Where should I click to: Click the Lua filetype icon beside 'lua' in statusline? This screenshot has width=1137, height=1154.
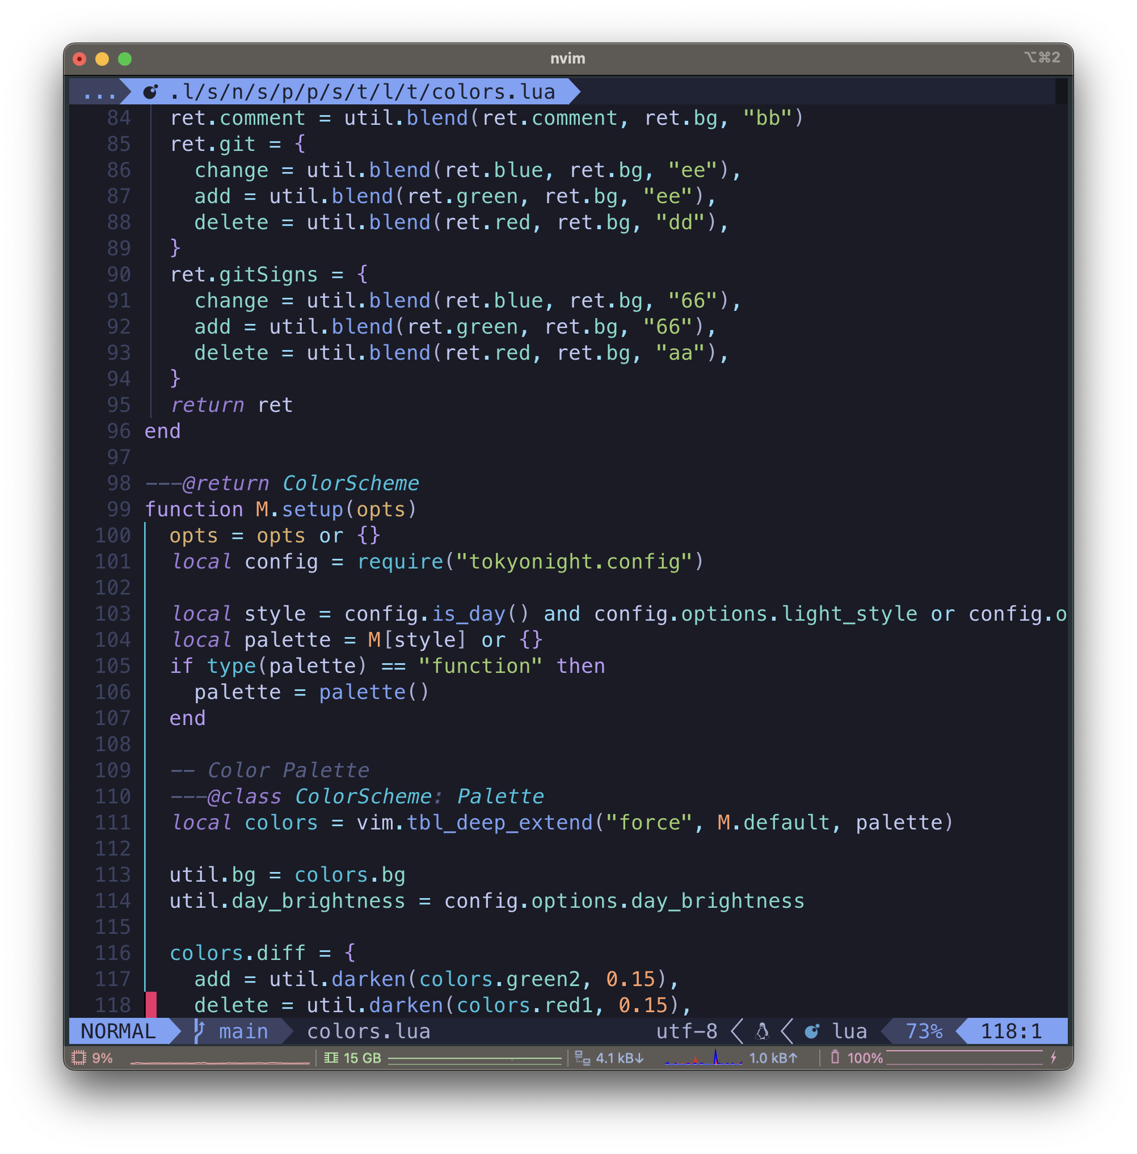[x=812, y=1031]
